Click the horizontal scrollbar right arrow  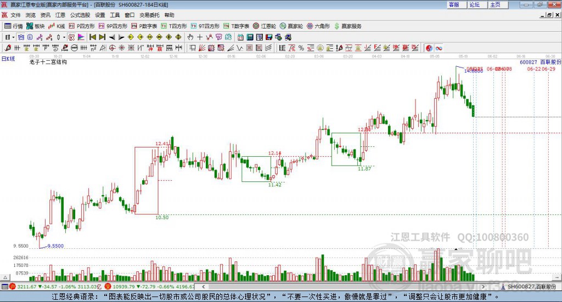(483, 287)
